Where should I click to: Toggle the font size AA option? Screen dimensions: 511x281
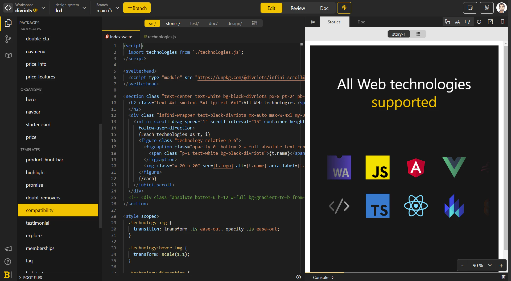[457, 22]
